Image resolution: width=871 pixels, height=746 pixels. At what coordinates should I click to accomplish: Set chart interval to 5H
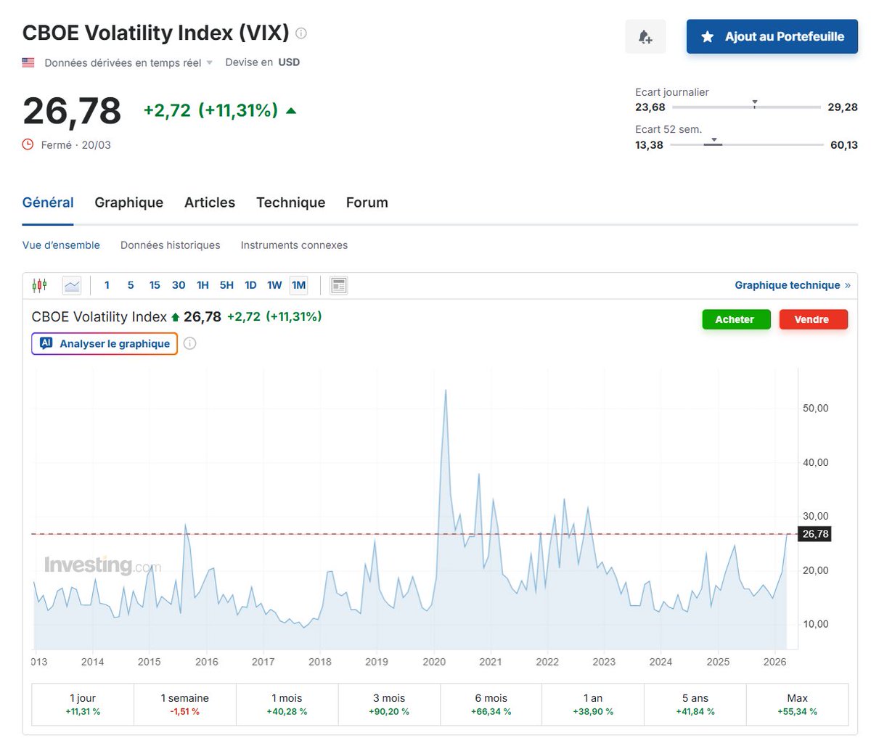[226, 285]
